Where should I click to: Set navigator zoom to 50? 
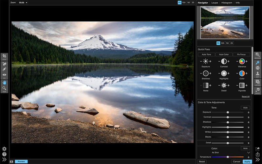point(227,43)
